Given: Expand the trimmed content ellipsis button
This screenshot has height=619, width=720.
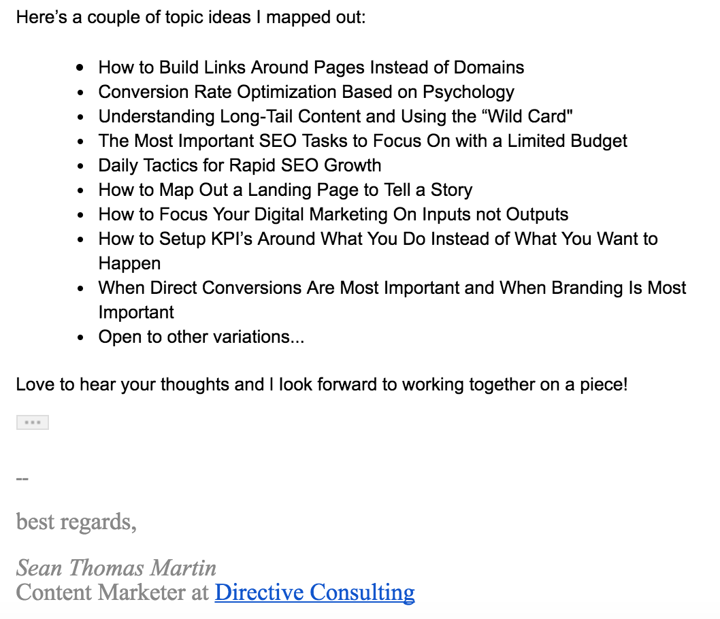Looking at the screenshot, I should [33, 422].
